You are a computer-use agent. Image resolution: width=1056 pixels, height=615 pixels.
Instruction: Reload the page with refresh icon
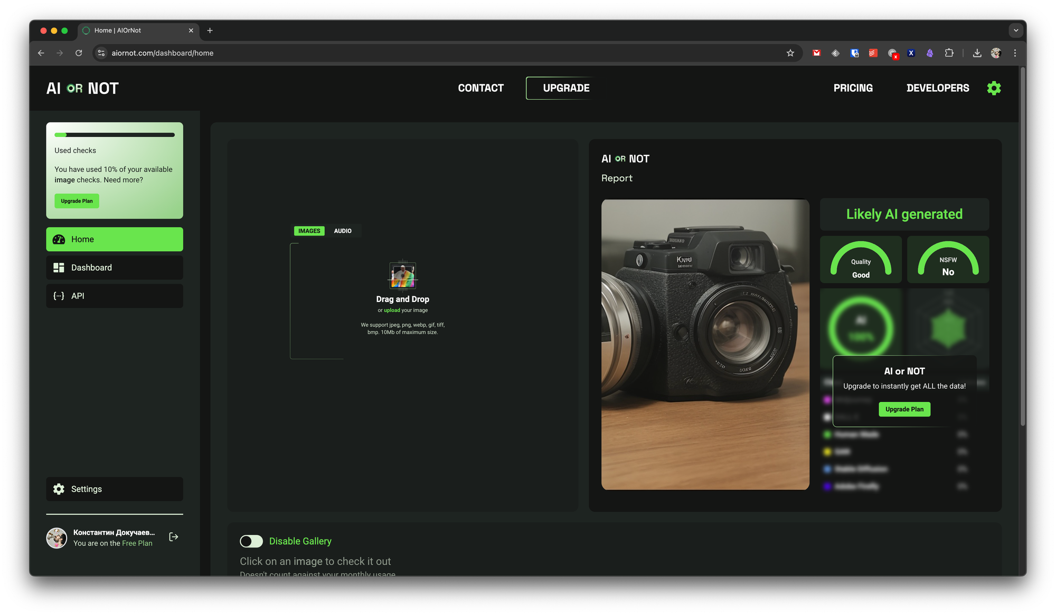[x=79, y=53]
